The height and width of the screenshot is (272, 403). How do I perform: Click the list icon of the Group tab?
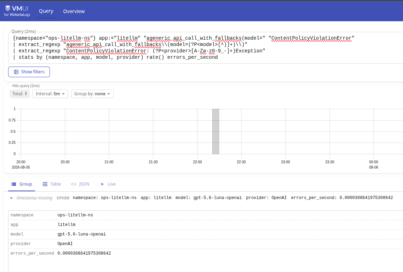pyautogui.click(x=14, y=184)
